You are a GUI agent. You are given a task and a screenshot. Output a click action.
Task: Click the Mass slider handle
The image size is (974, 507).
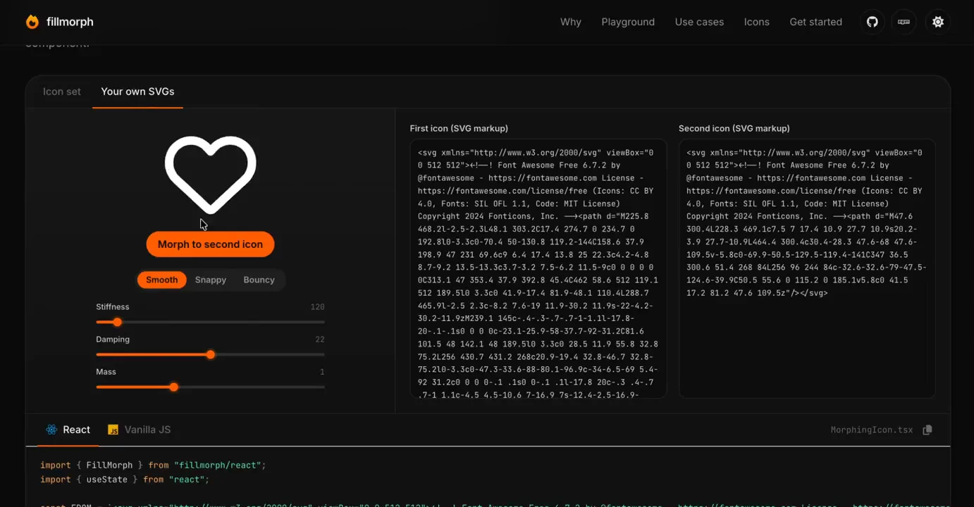point(174,387)
